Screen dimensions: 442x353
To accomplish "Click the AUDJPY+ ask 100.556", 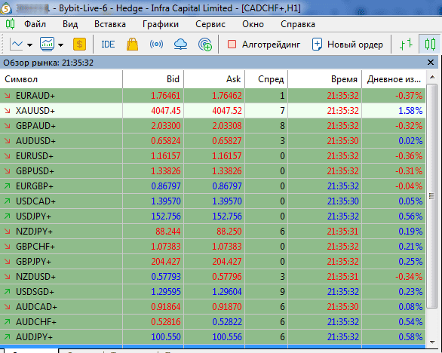I will click(227, 337).
